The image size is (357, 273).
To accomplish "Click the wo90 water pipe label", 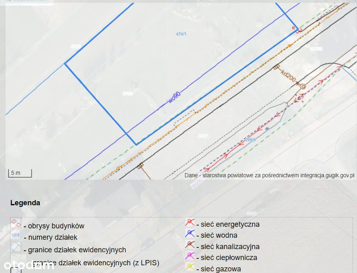I will coord(174,98).
